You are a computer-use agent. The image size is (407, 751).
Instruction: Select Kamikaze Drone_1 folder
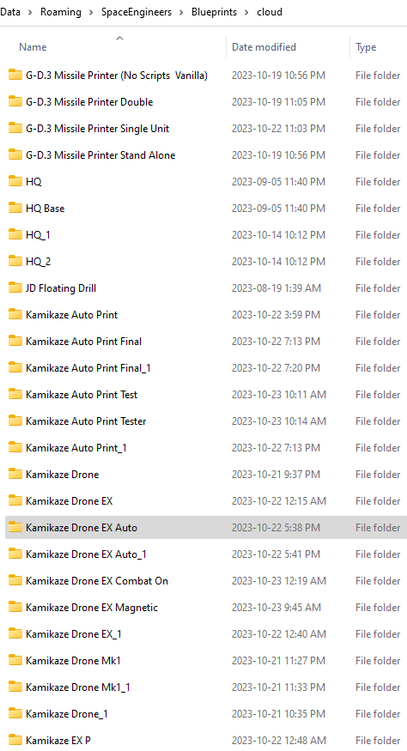pos(67,713)
